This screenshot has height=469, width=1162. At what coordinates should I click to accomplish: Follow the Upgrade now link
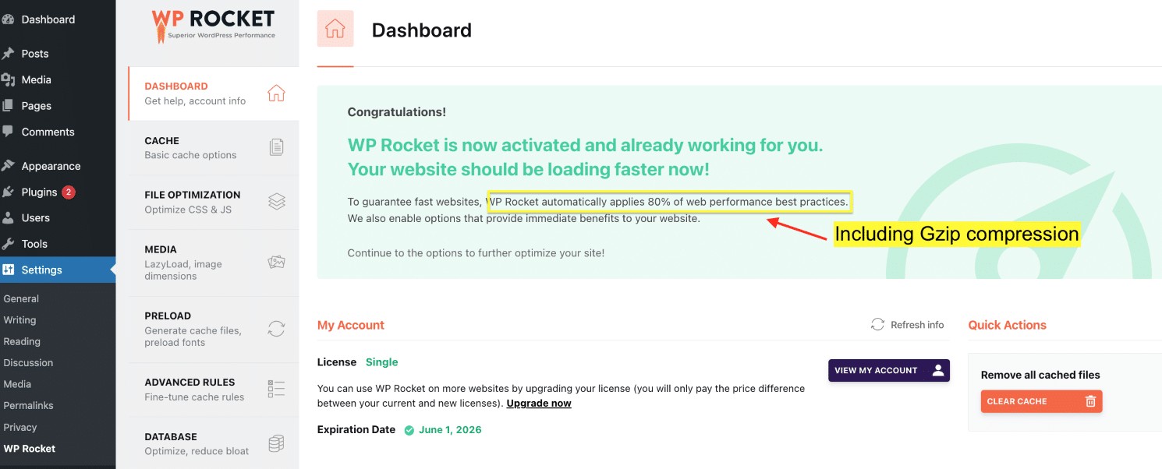[x=539, y=403]
